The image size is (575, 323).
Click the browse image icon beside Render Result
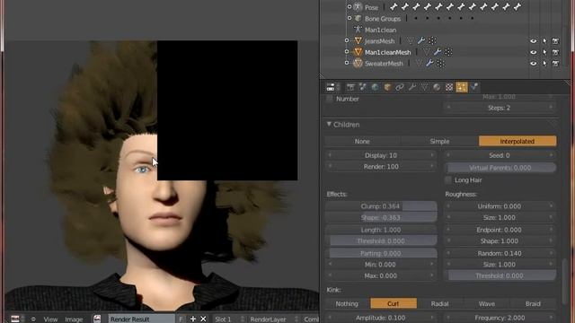pyautogui.click(x=97, y=319)
